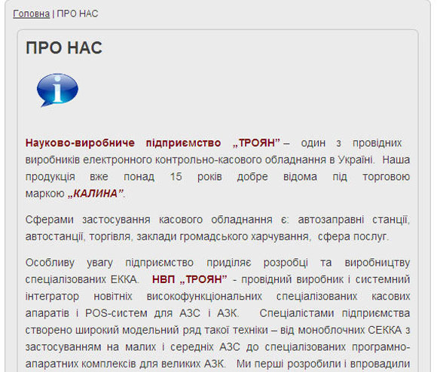Click the text line starting with продукція вже понад 15 років
This screenshot has width=437, height=372.
[218, 176]
